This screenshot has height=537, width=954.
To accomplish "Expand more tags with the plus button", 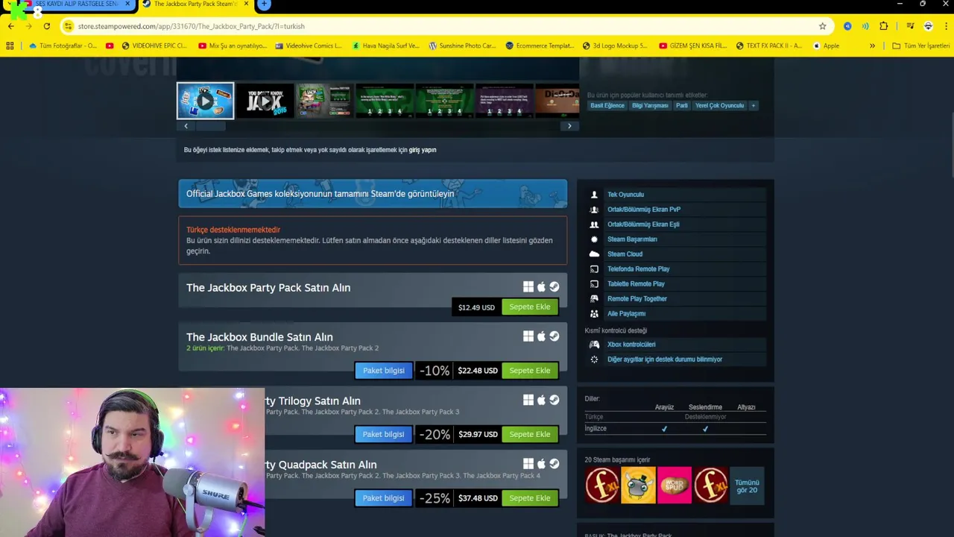I will click(x=753, y=106).
